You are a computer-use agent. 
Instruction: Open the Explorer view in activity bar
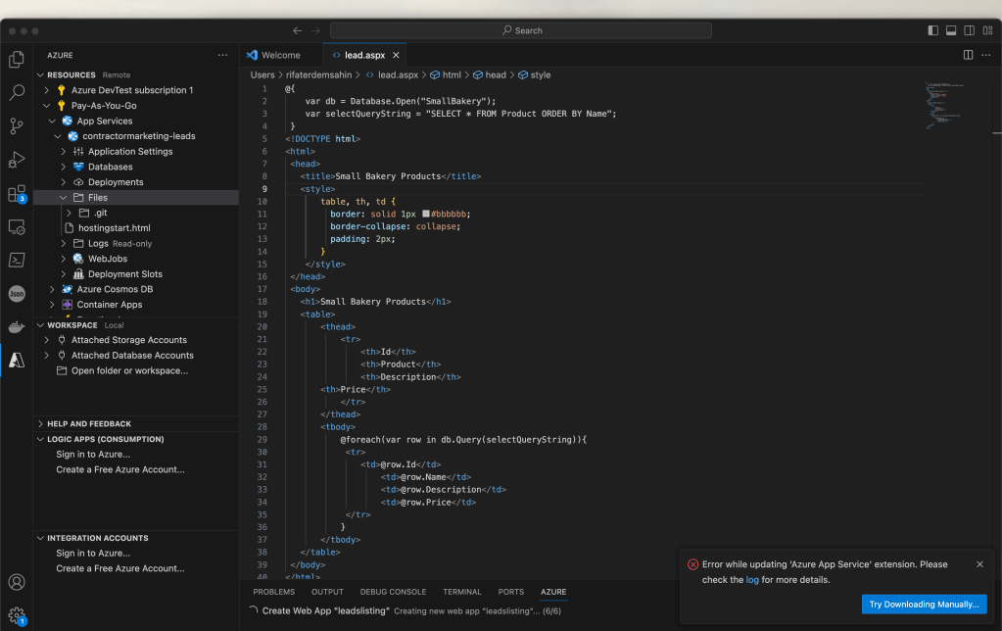pos(17,60)
